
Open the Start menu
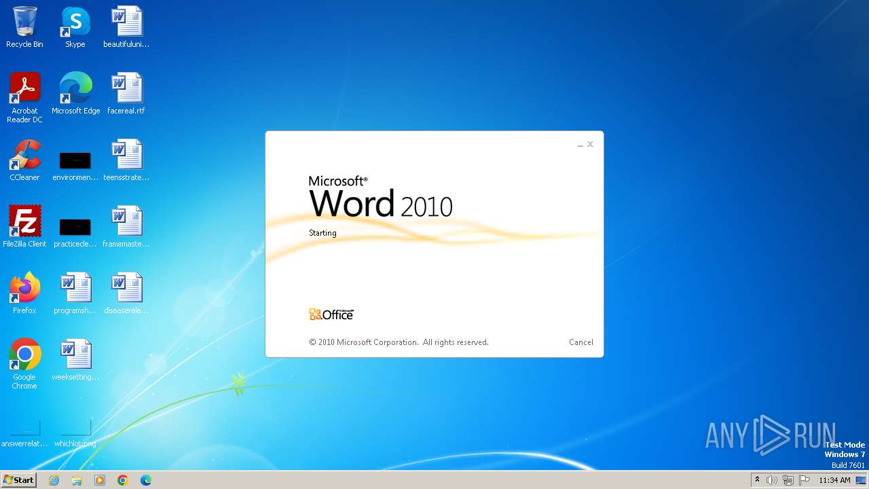[18, 480]
